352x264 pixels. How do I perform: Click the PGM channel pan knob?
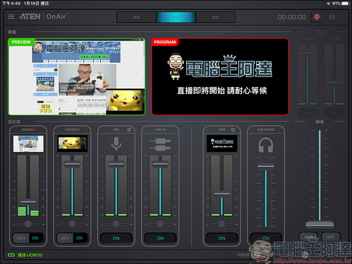tap(222, 224)
